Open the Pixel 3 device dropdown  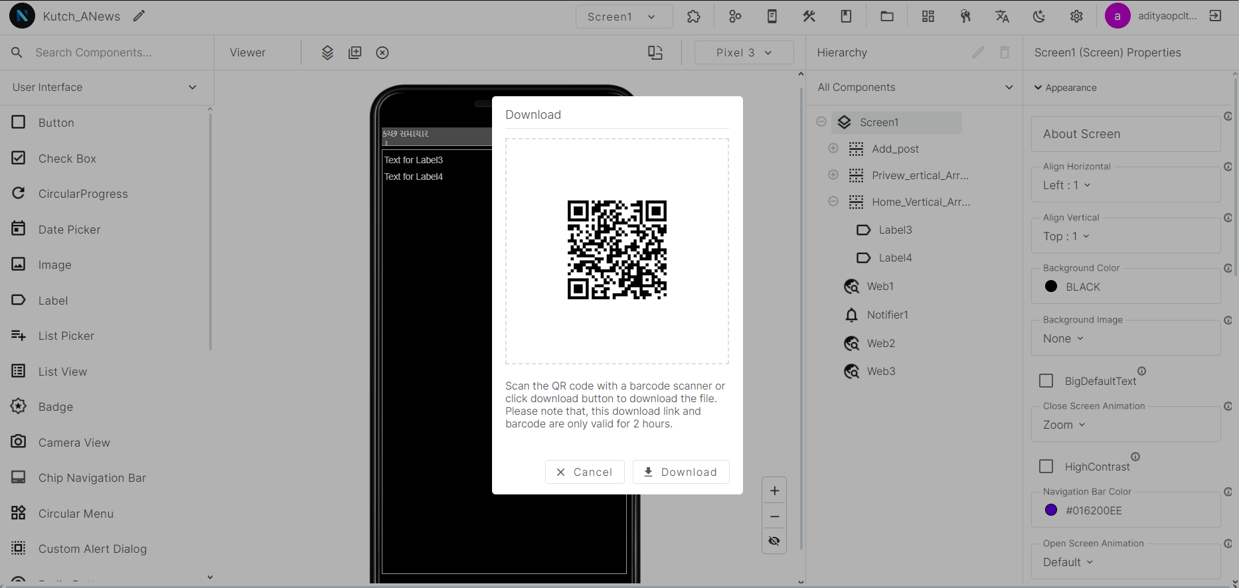[744, 52]
